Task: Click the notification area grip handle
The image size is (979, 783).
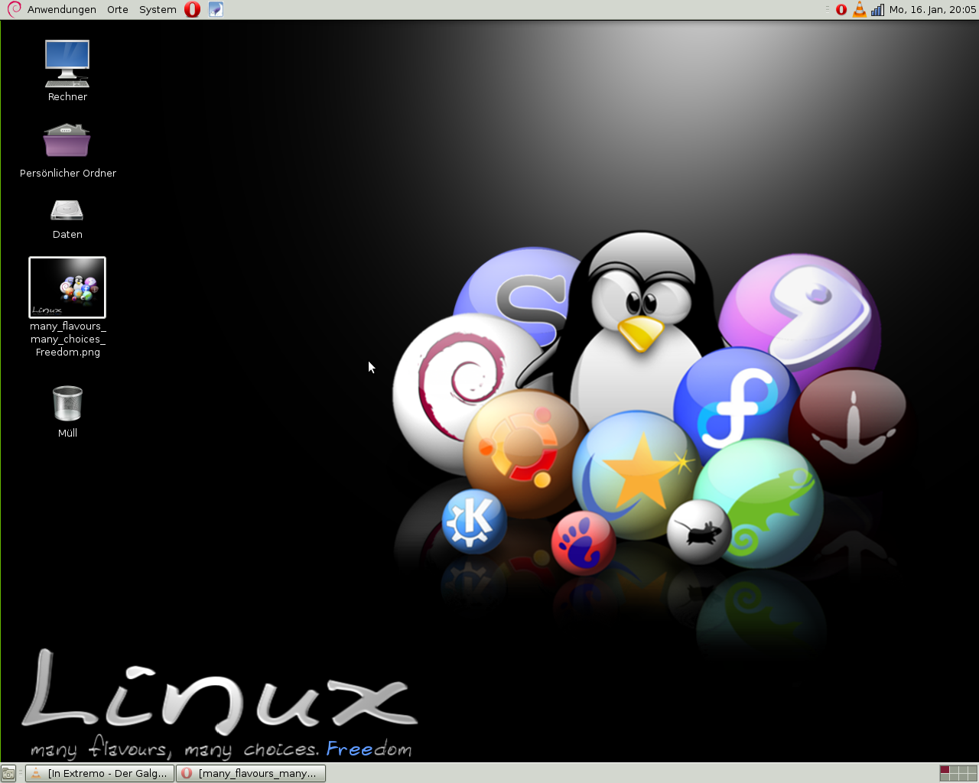Action: (x=828, y=10)
